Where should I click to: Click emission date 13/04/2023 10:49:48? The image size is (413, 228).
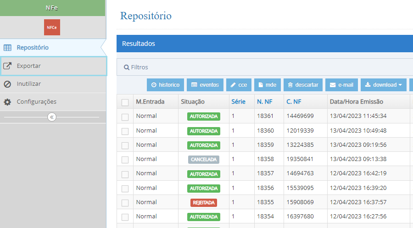click(358, 131)
